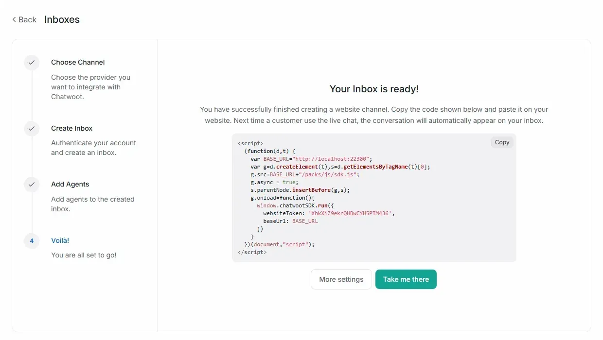The image size is (603, 340).
Task: Click the success message paragraph text
Action: click(x=374, y=115)
